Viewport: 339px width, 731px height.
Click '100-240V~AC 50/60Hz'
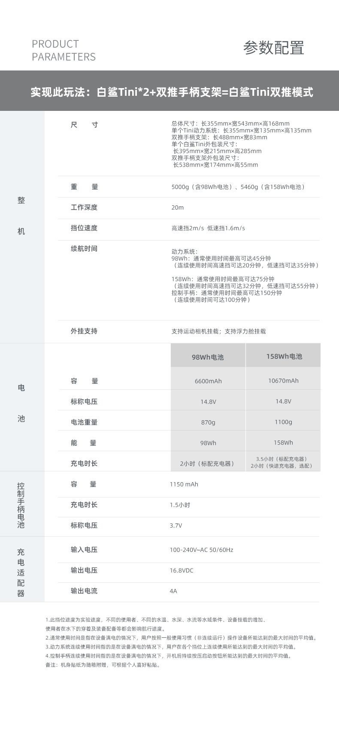tap(201, 550)
